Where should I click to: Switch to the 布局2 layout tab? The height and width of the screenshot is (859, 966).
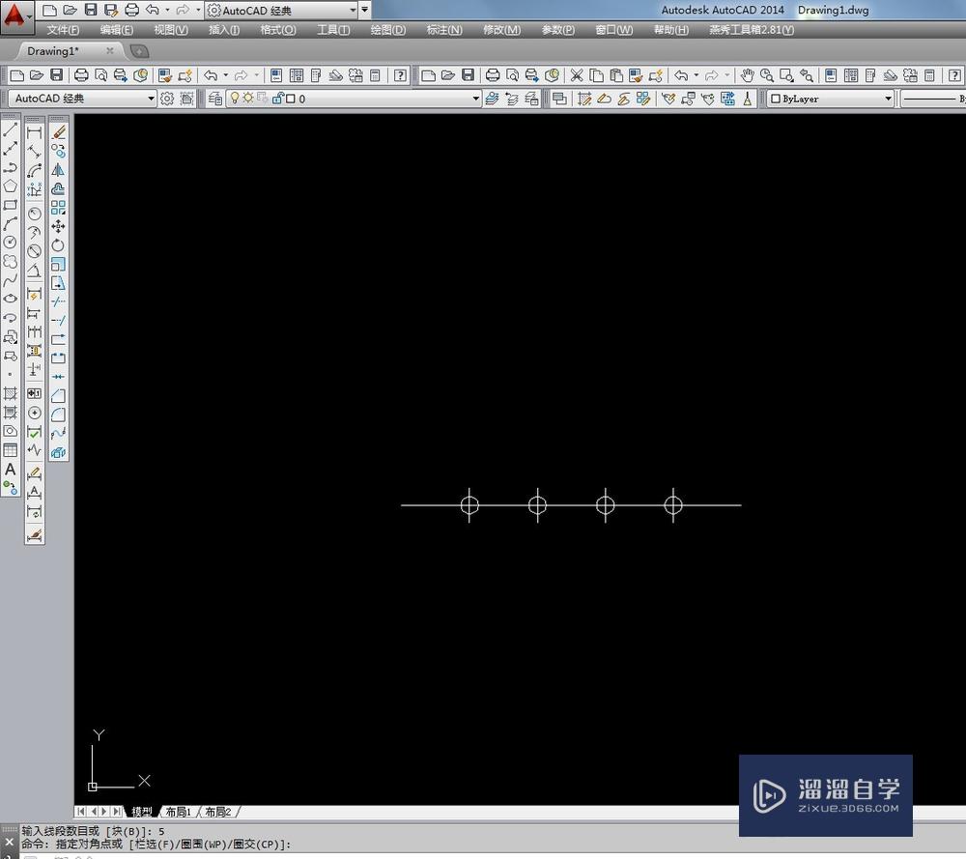point(217,813)
